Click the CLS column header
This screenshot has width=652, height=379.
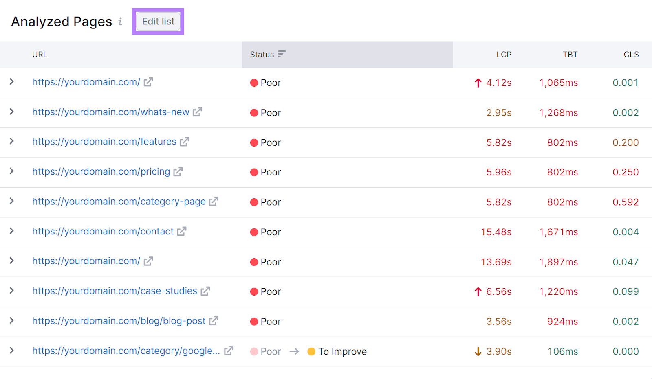pos(631,54)
